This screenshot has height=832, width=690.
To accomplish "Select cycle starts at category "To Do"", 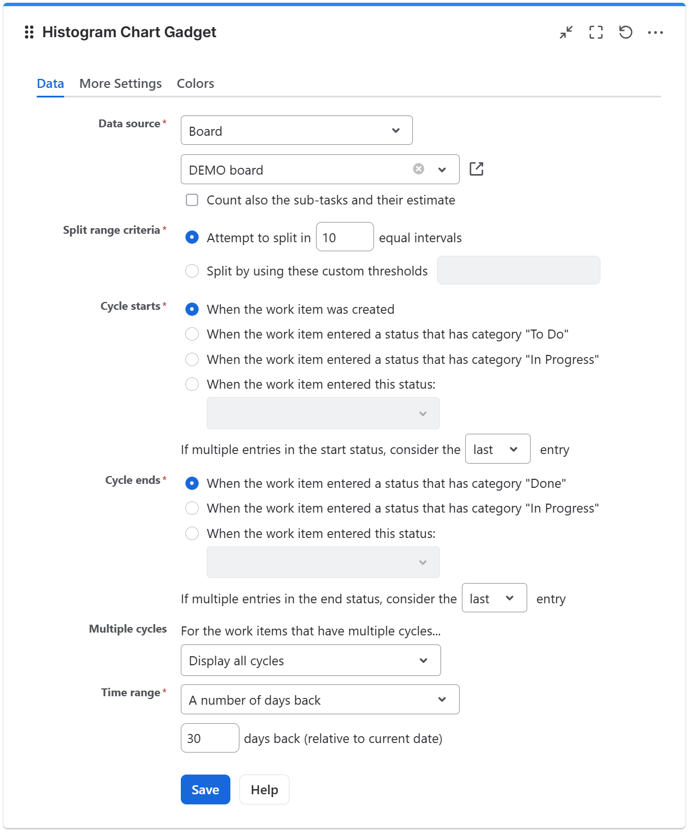I will click(192, 334).
